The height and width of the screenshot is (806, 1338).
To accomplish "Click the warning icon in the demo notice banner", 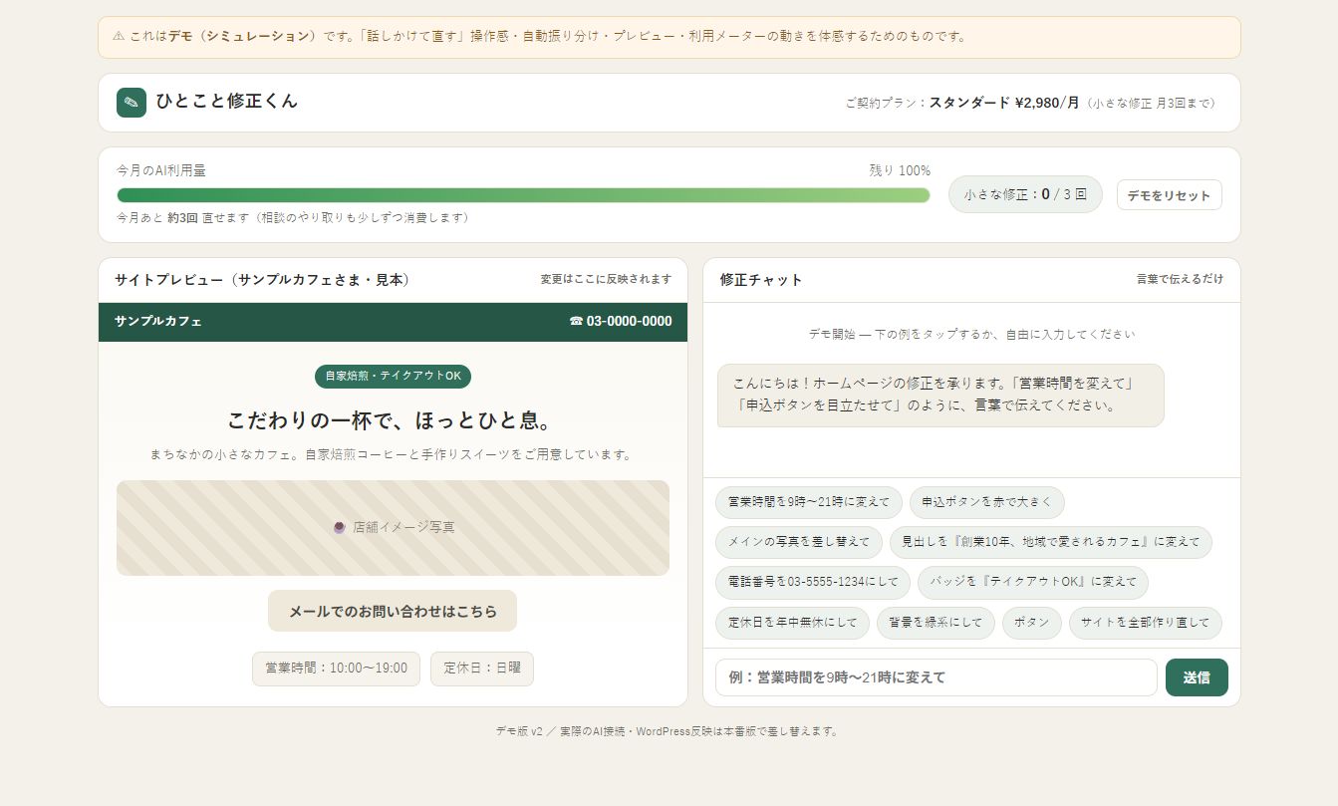I will pyautogui.click(x=119, y=36).
